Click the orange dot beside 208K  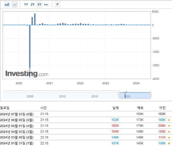(169, 126)
